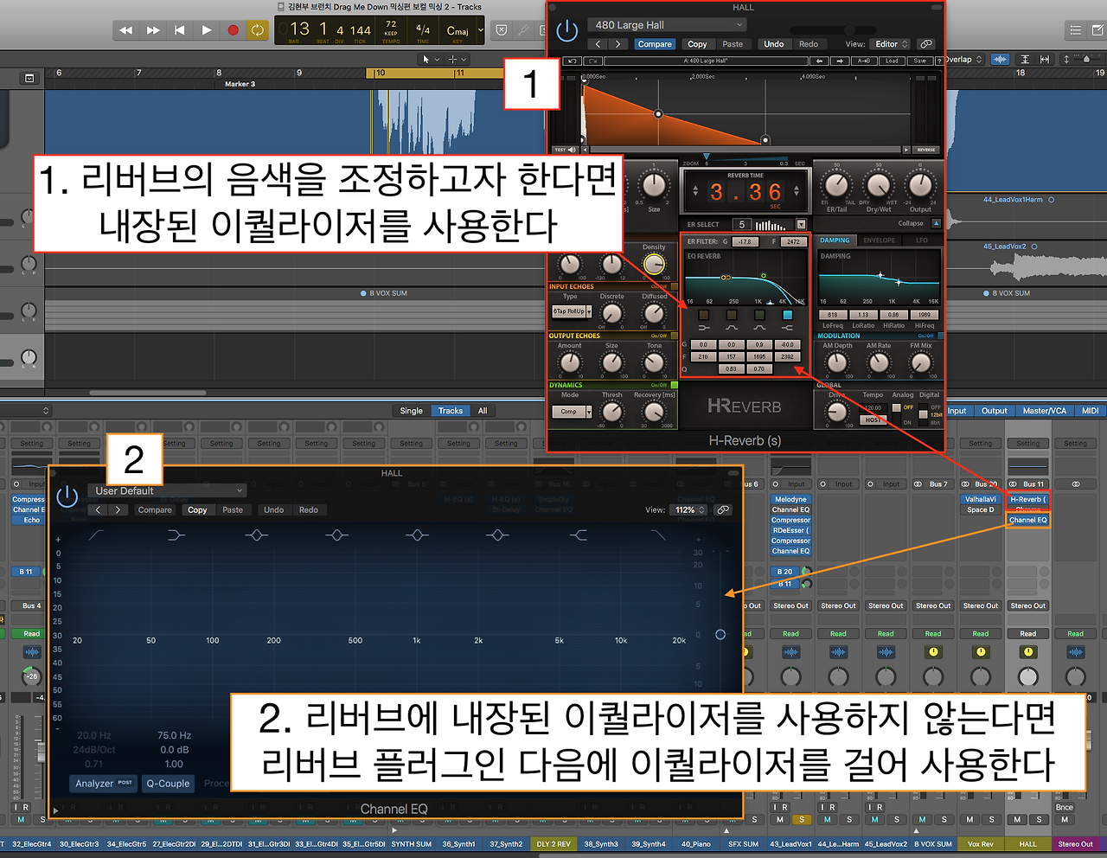Click the Waves Load button

pos(892,61)
